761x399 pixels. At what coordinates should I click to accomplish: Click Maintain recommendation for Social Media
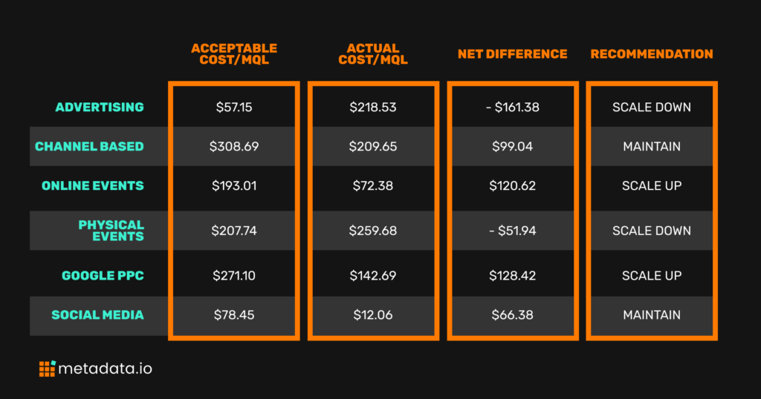652,314
